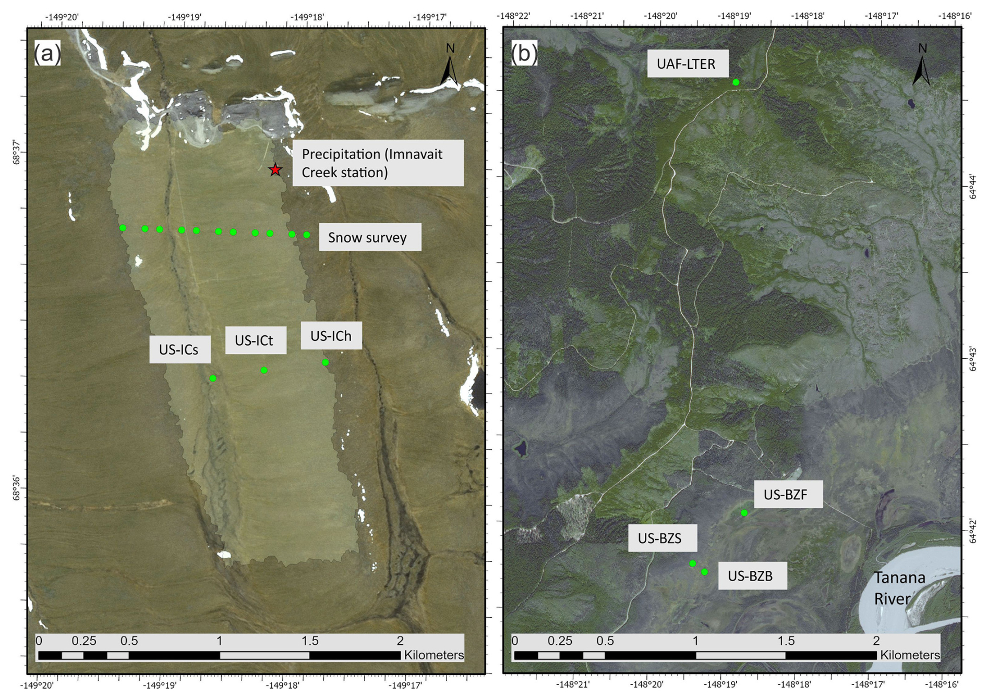Click the kilometer scale bar in panel (b)

click(695, 655)
